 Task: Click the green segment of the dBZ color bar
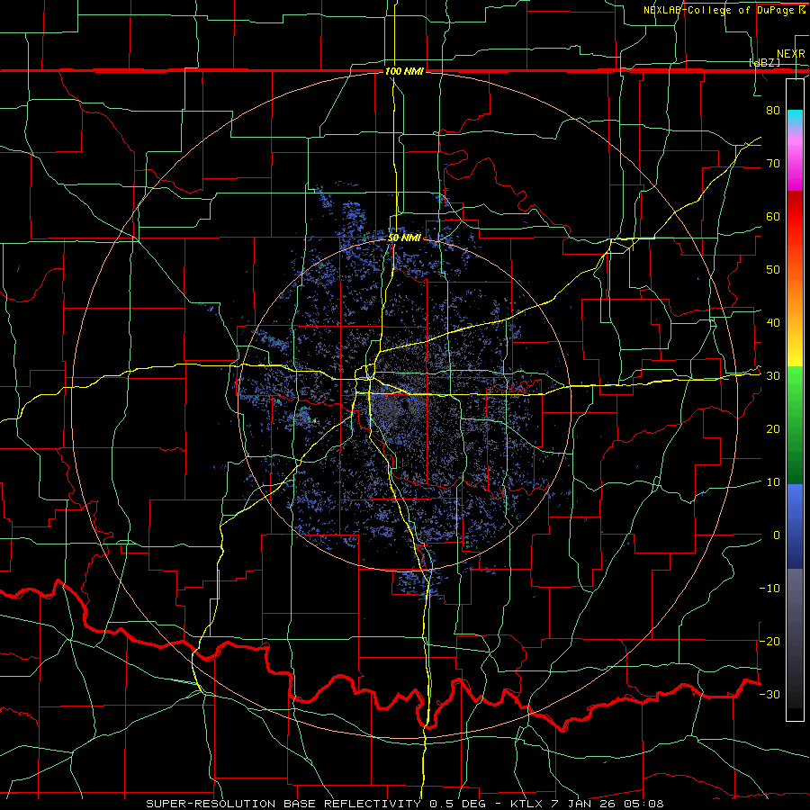795,425
